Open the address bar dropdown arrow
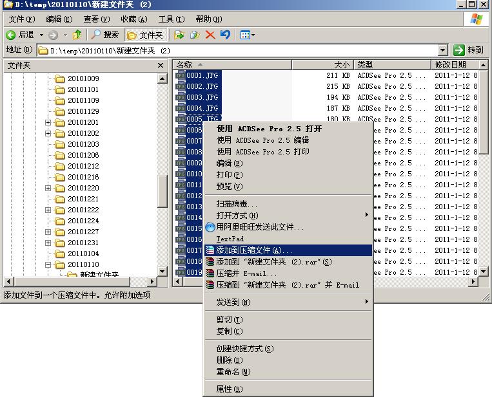Screen dimensions: 492x397 click(443, 50)
